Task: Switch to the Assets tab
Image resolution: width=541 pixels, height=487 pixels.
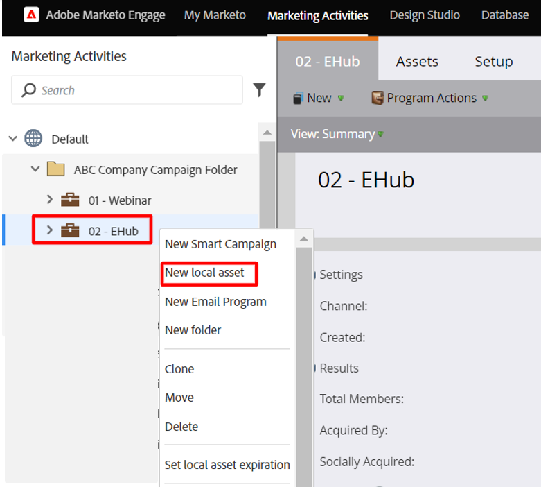Action: [x=417, y=62]
